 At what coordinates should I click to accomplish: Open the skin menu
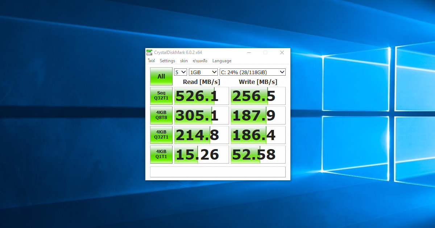tap(184, 61)
